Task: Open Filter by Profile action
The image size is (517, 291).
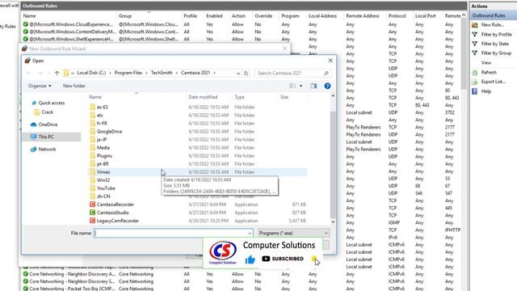Action: coord(496,34)
